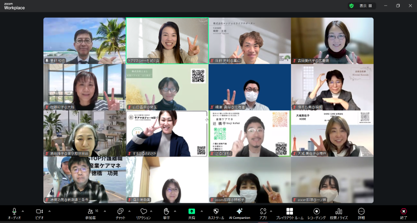Select the active speaker's green-bordered video tile
Viewport: 417px width, 223px height.
[167, 41]
